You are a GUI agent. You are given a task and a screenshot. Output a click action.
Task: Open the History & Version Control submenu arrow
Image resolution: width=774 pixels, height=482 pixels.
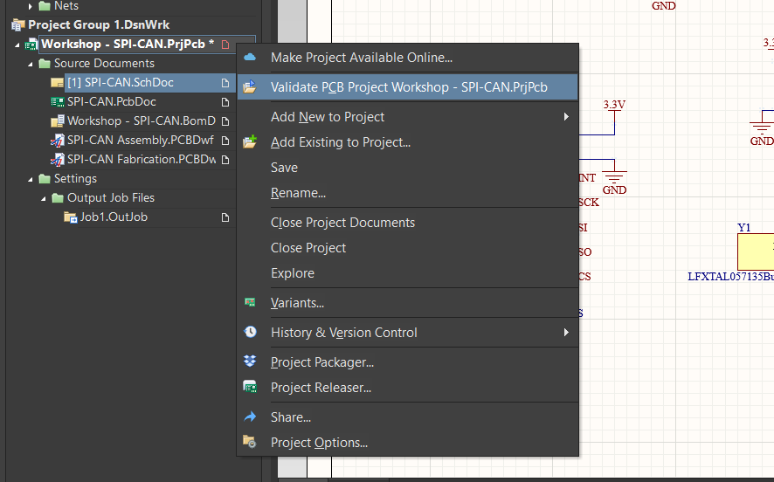tap(566, 332)
